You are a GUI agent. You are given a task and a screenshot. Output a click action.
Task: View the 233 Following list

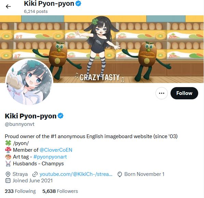(20, 191)
